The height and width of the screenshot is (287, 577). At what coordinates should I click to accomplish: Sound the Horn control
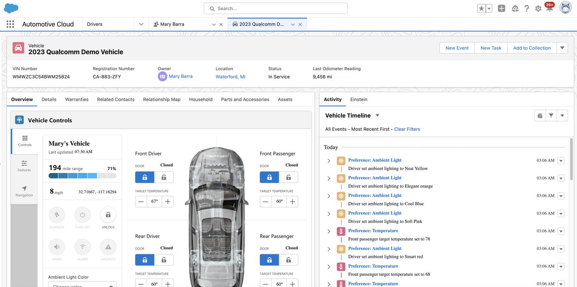(x=57, y=247)
